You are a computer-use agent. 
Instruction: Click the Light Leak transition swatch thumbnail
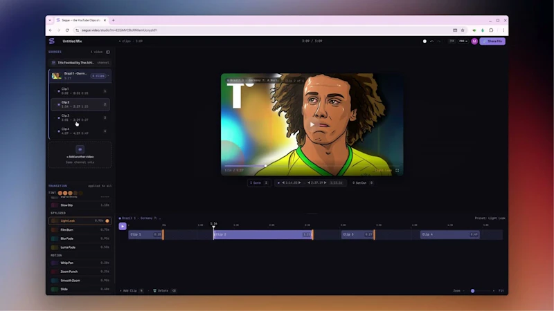tap(55, 220)
